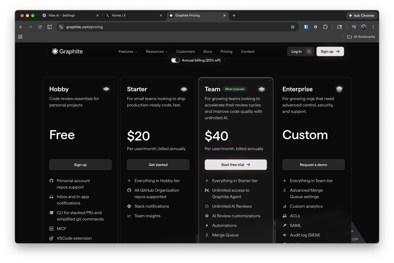Expand the Resources dropdown menu

[157, 52]
